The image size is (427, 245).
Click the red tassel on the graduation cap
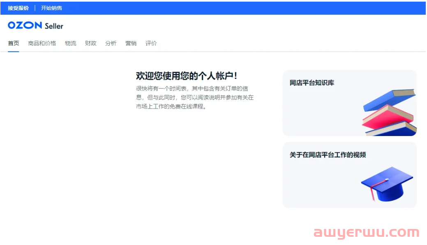point(372,193)
